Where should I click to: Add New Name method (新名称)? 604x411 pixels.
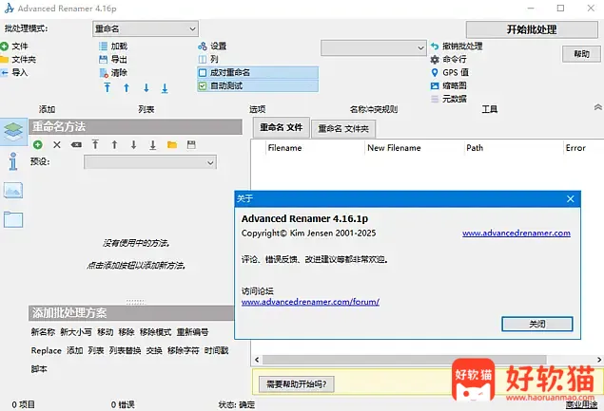click(x=43, y=332)
